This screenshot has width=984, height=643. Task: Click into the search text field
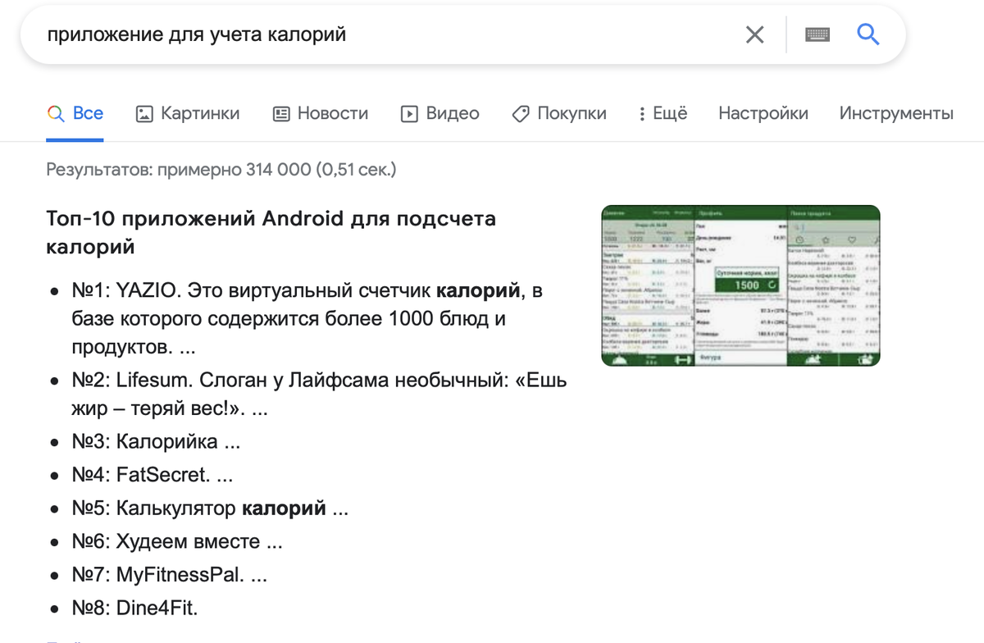click(385, 34)
